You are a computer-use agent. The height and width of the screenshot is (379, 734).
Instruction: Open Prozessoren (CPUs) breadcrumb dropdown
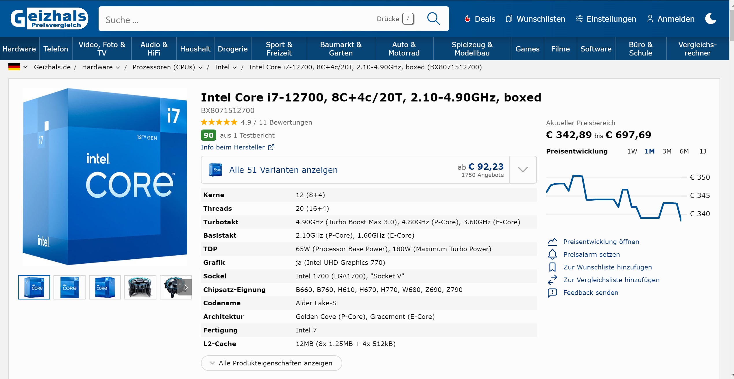pyautogui.click(x=200, y=68)
